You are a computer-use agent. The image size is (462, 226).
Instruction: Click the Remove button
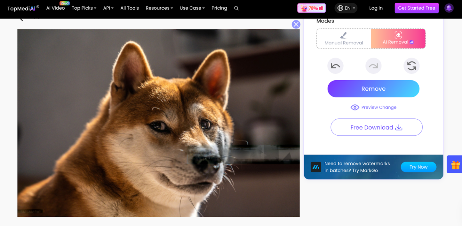click(373, 89)
